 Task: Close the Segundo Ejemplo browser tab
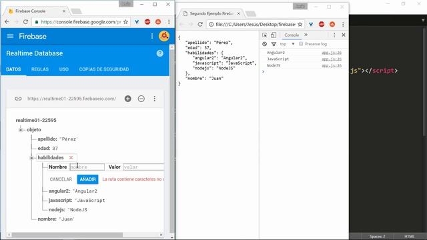coord(239,13)
